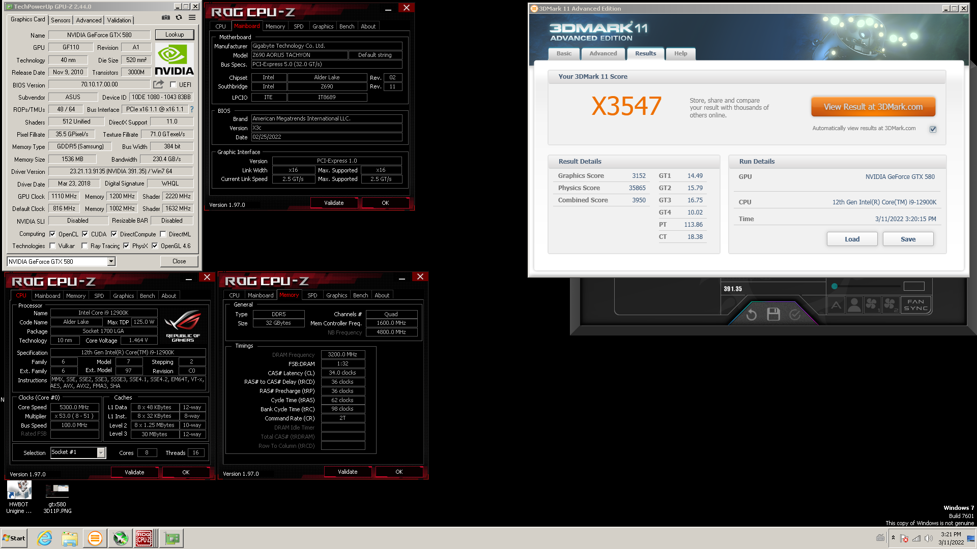977x549 pixels.
Task: Click the value box next to fan slider
Action: pyautogui.click(x=913, y=286)
